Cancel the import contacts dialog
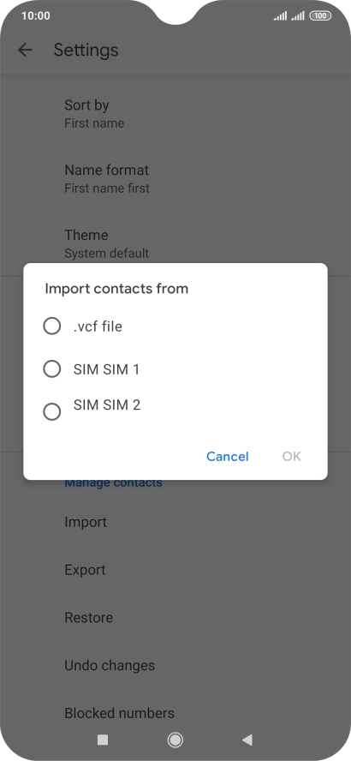 (x=228, y=456)
